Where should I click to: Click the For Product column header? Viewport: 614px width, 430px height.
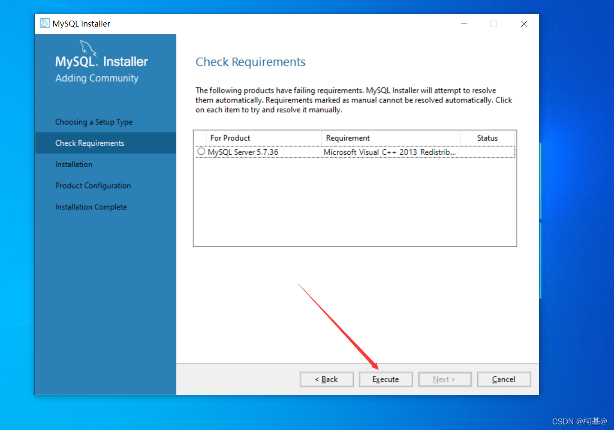264,138
